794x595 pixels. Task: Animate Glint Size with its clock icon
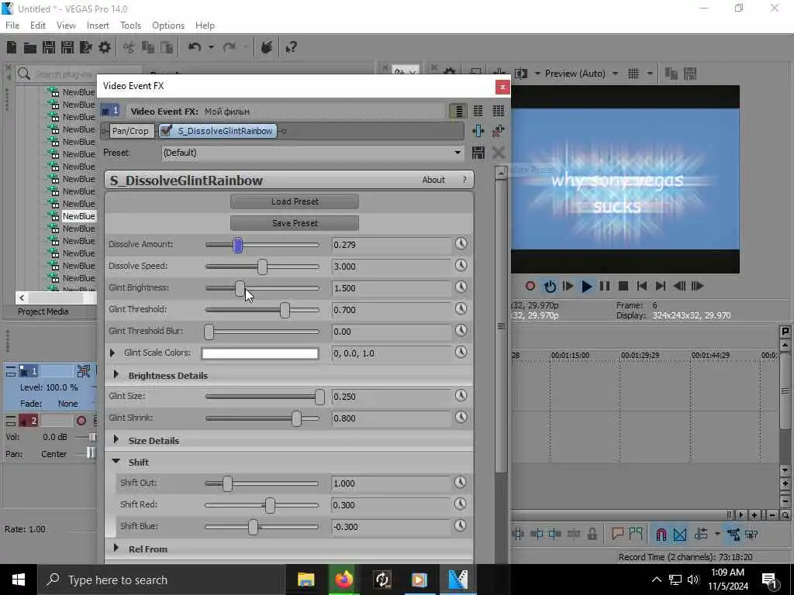(x=461, y=396)
